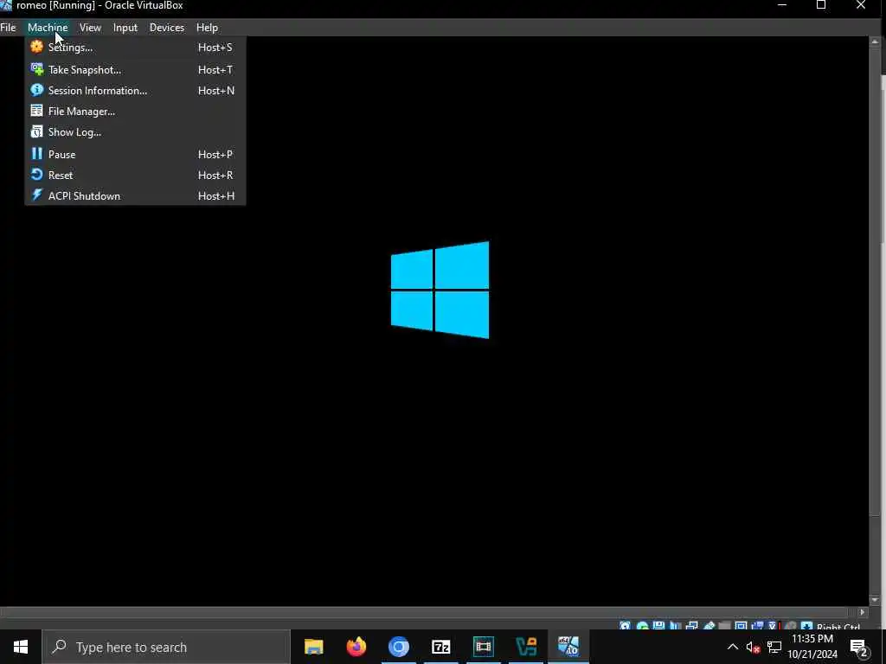The width and height of the screenshot is (886, 664).
Task: Click the VirtualBox title bar icon
Action: (6, 5)
